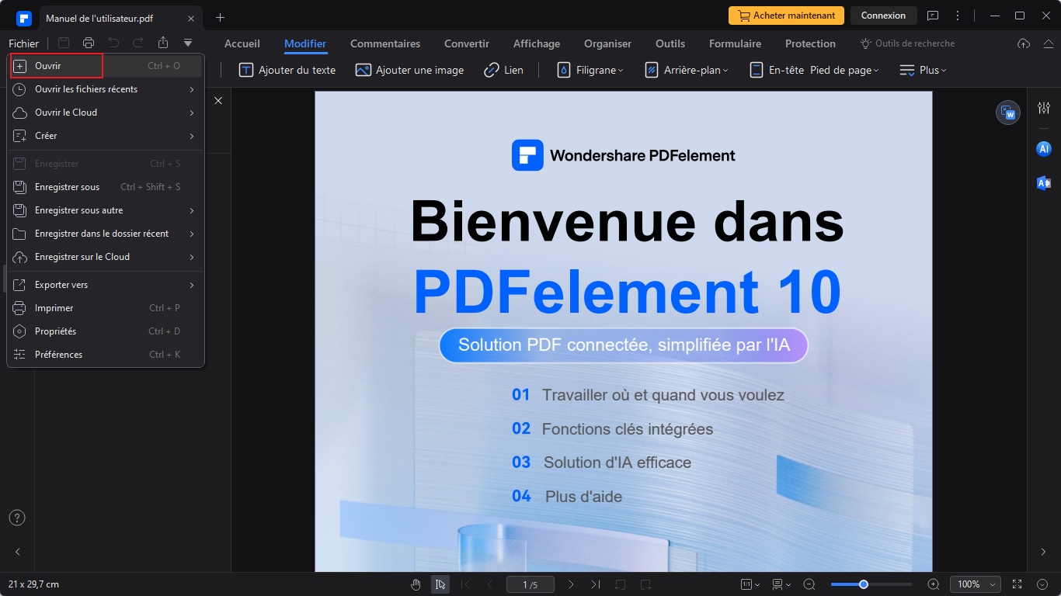Viewport: 1061px width, 596px height.
Task: Click the print icon in quick toolbar
Action: pyautogui.click(x=89, y=43)
